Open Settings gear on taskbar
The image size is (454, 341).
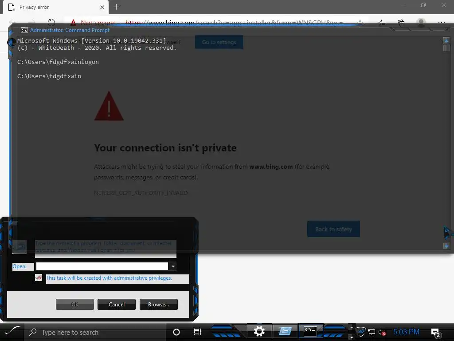pos(259,331)
